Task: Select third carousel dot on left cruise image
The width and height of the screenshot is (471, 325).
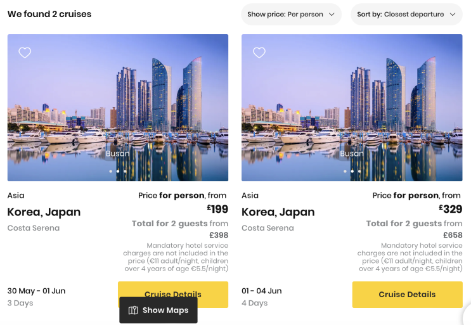Action: pos(125,171)
